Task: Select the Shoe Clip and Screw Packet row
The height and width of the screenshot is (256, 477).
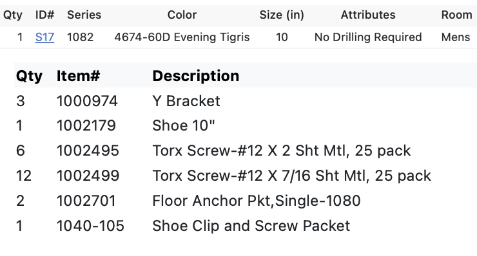Action: [x=245, y=226]
